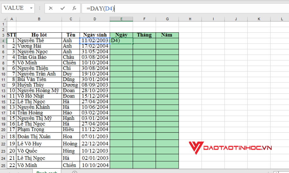This screenshot has width=289, height=173.
Task: Select column E header
Action: [121, 18]
